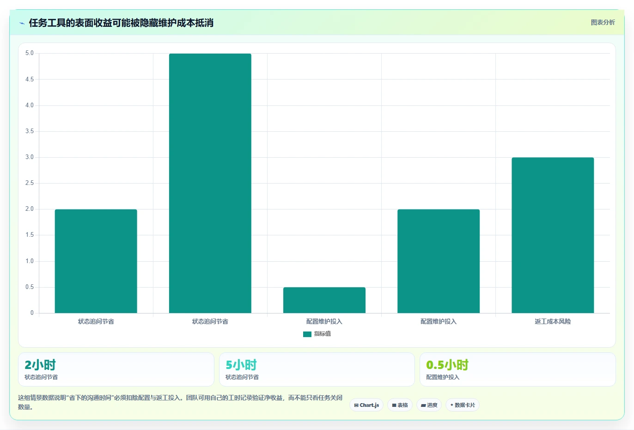This screenshot has height=430, width=634.
Task: Select the 进度 tag chip
Action: (x=429, y=405)
